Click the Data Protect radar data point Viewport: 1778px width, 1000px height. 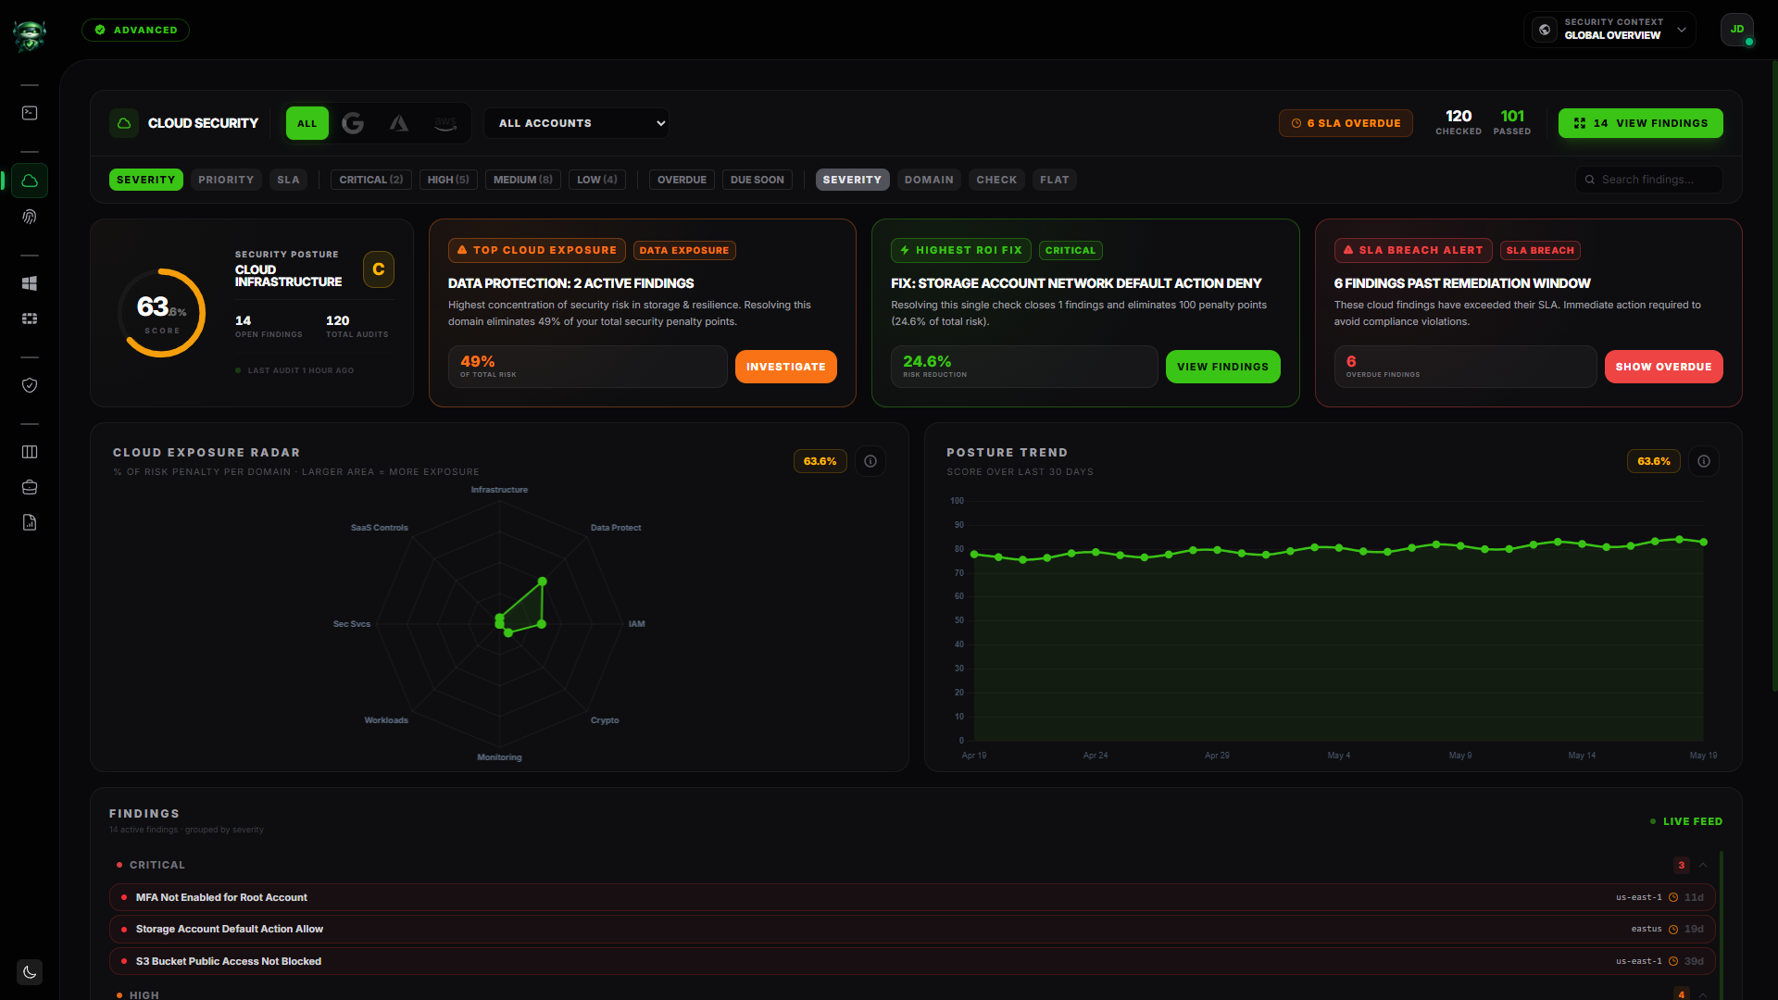[x=543, y=581]
